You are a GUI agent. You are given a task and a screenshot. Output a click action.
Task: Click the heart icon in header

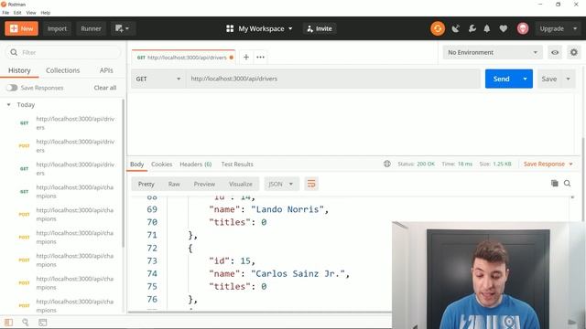504,28
